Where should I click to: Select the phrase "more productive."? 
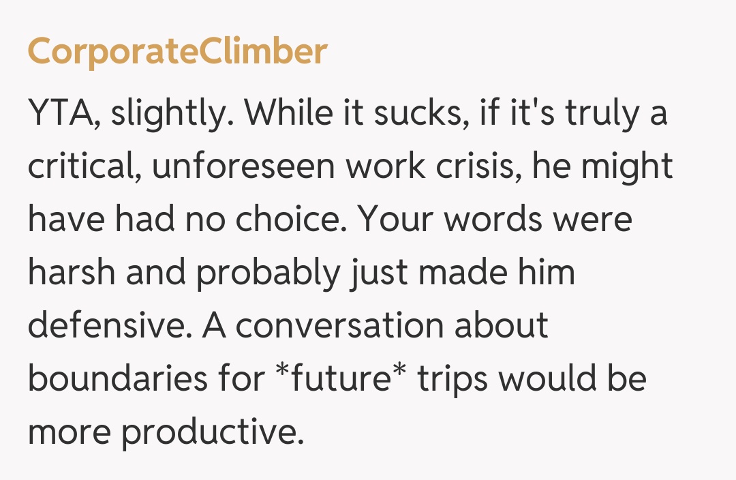pyautogui.click(x=166, y=432)
